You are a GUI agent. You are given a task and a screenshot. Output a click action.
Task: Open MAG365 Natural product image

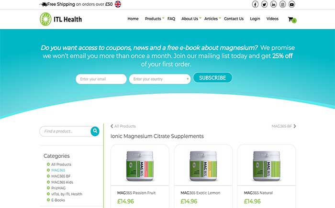[267, 166]
